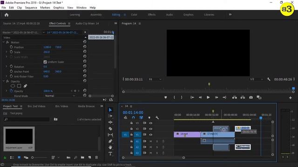Open zoom level Fit dropdown

[155, 79]
